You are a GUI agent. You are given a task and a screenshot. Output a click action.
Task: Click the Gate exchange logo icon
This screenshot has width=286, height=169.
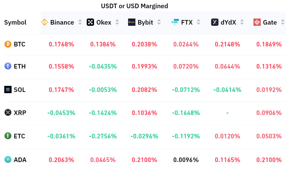(257, 22)
